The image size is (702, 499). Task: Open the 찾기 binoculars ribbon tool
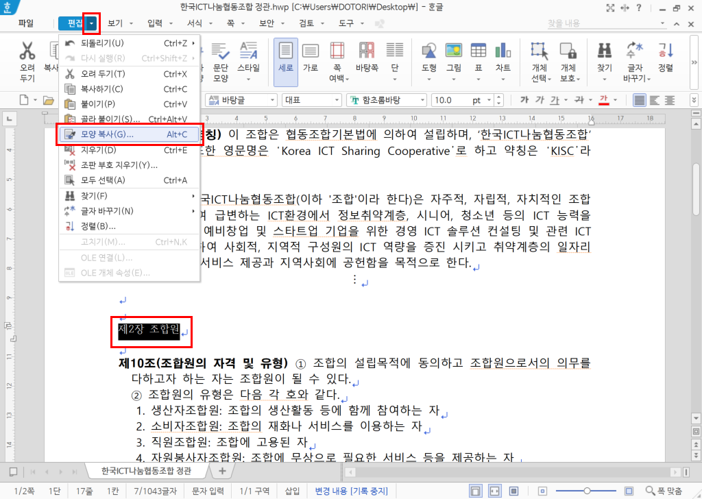605,62
